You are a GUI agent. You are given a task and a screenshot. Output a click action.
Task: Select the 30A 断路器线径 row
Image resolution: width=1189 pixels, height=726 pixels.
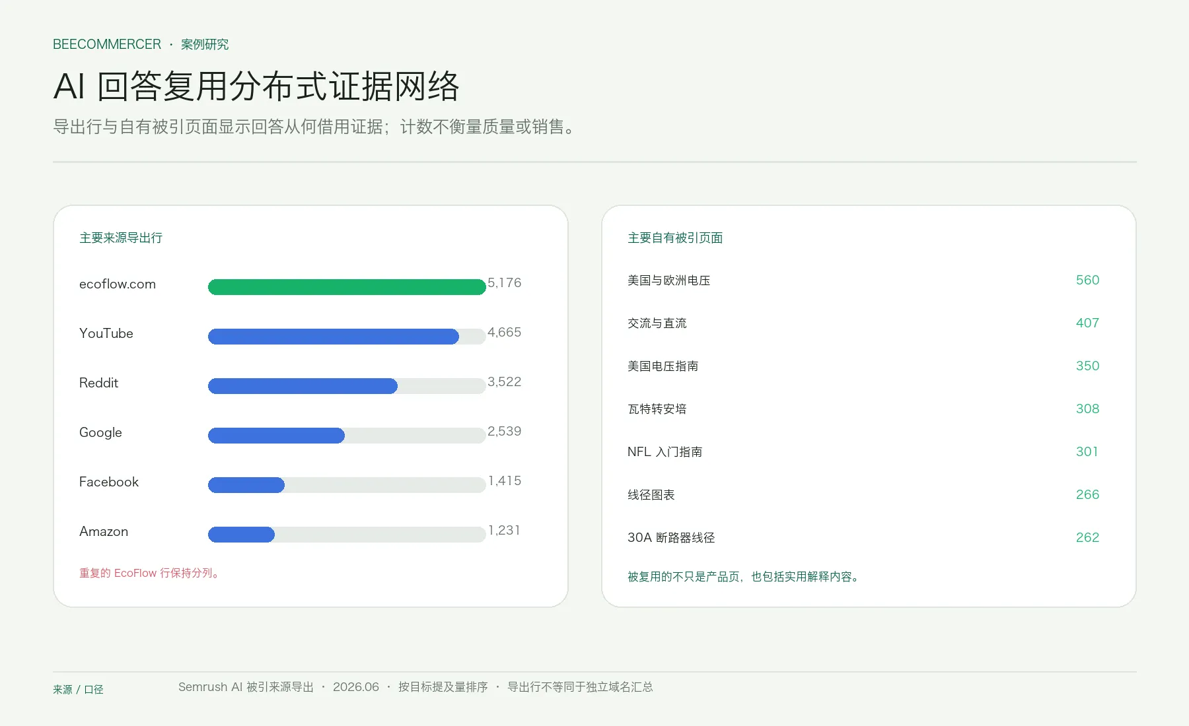[x=863, y=538]
